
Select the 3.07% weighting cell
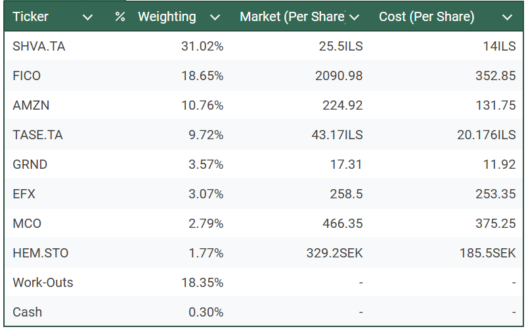pyautogui.click(x=206, y=194)
